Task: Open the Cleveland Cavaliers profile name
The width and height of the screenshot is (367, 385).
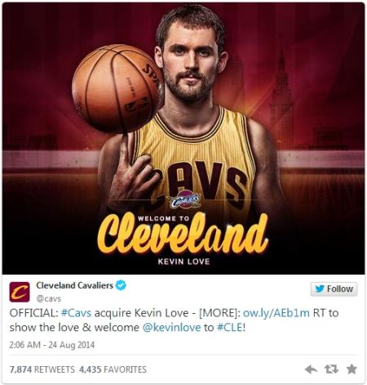Action: [75, 285]
